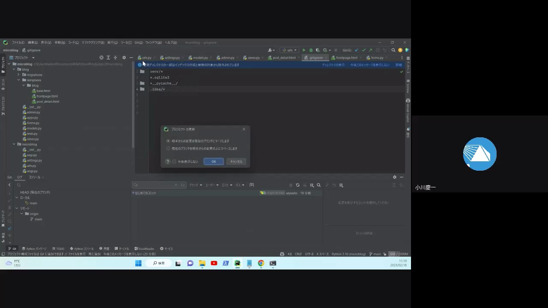Collapse the templates folder in project tree
This screenshot has height=308, width=548.
pos(19,80)
